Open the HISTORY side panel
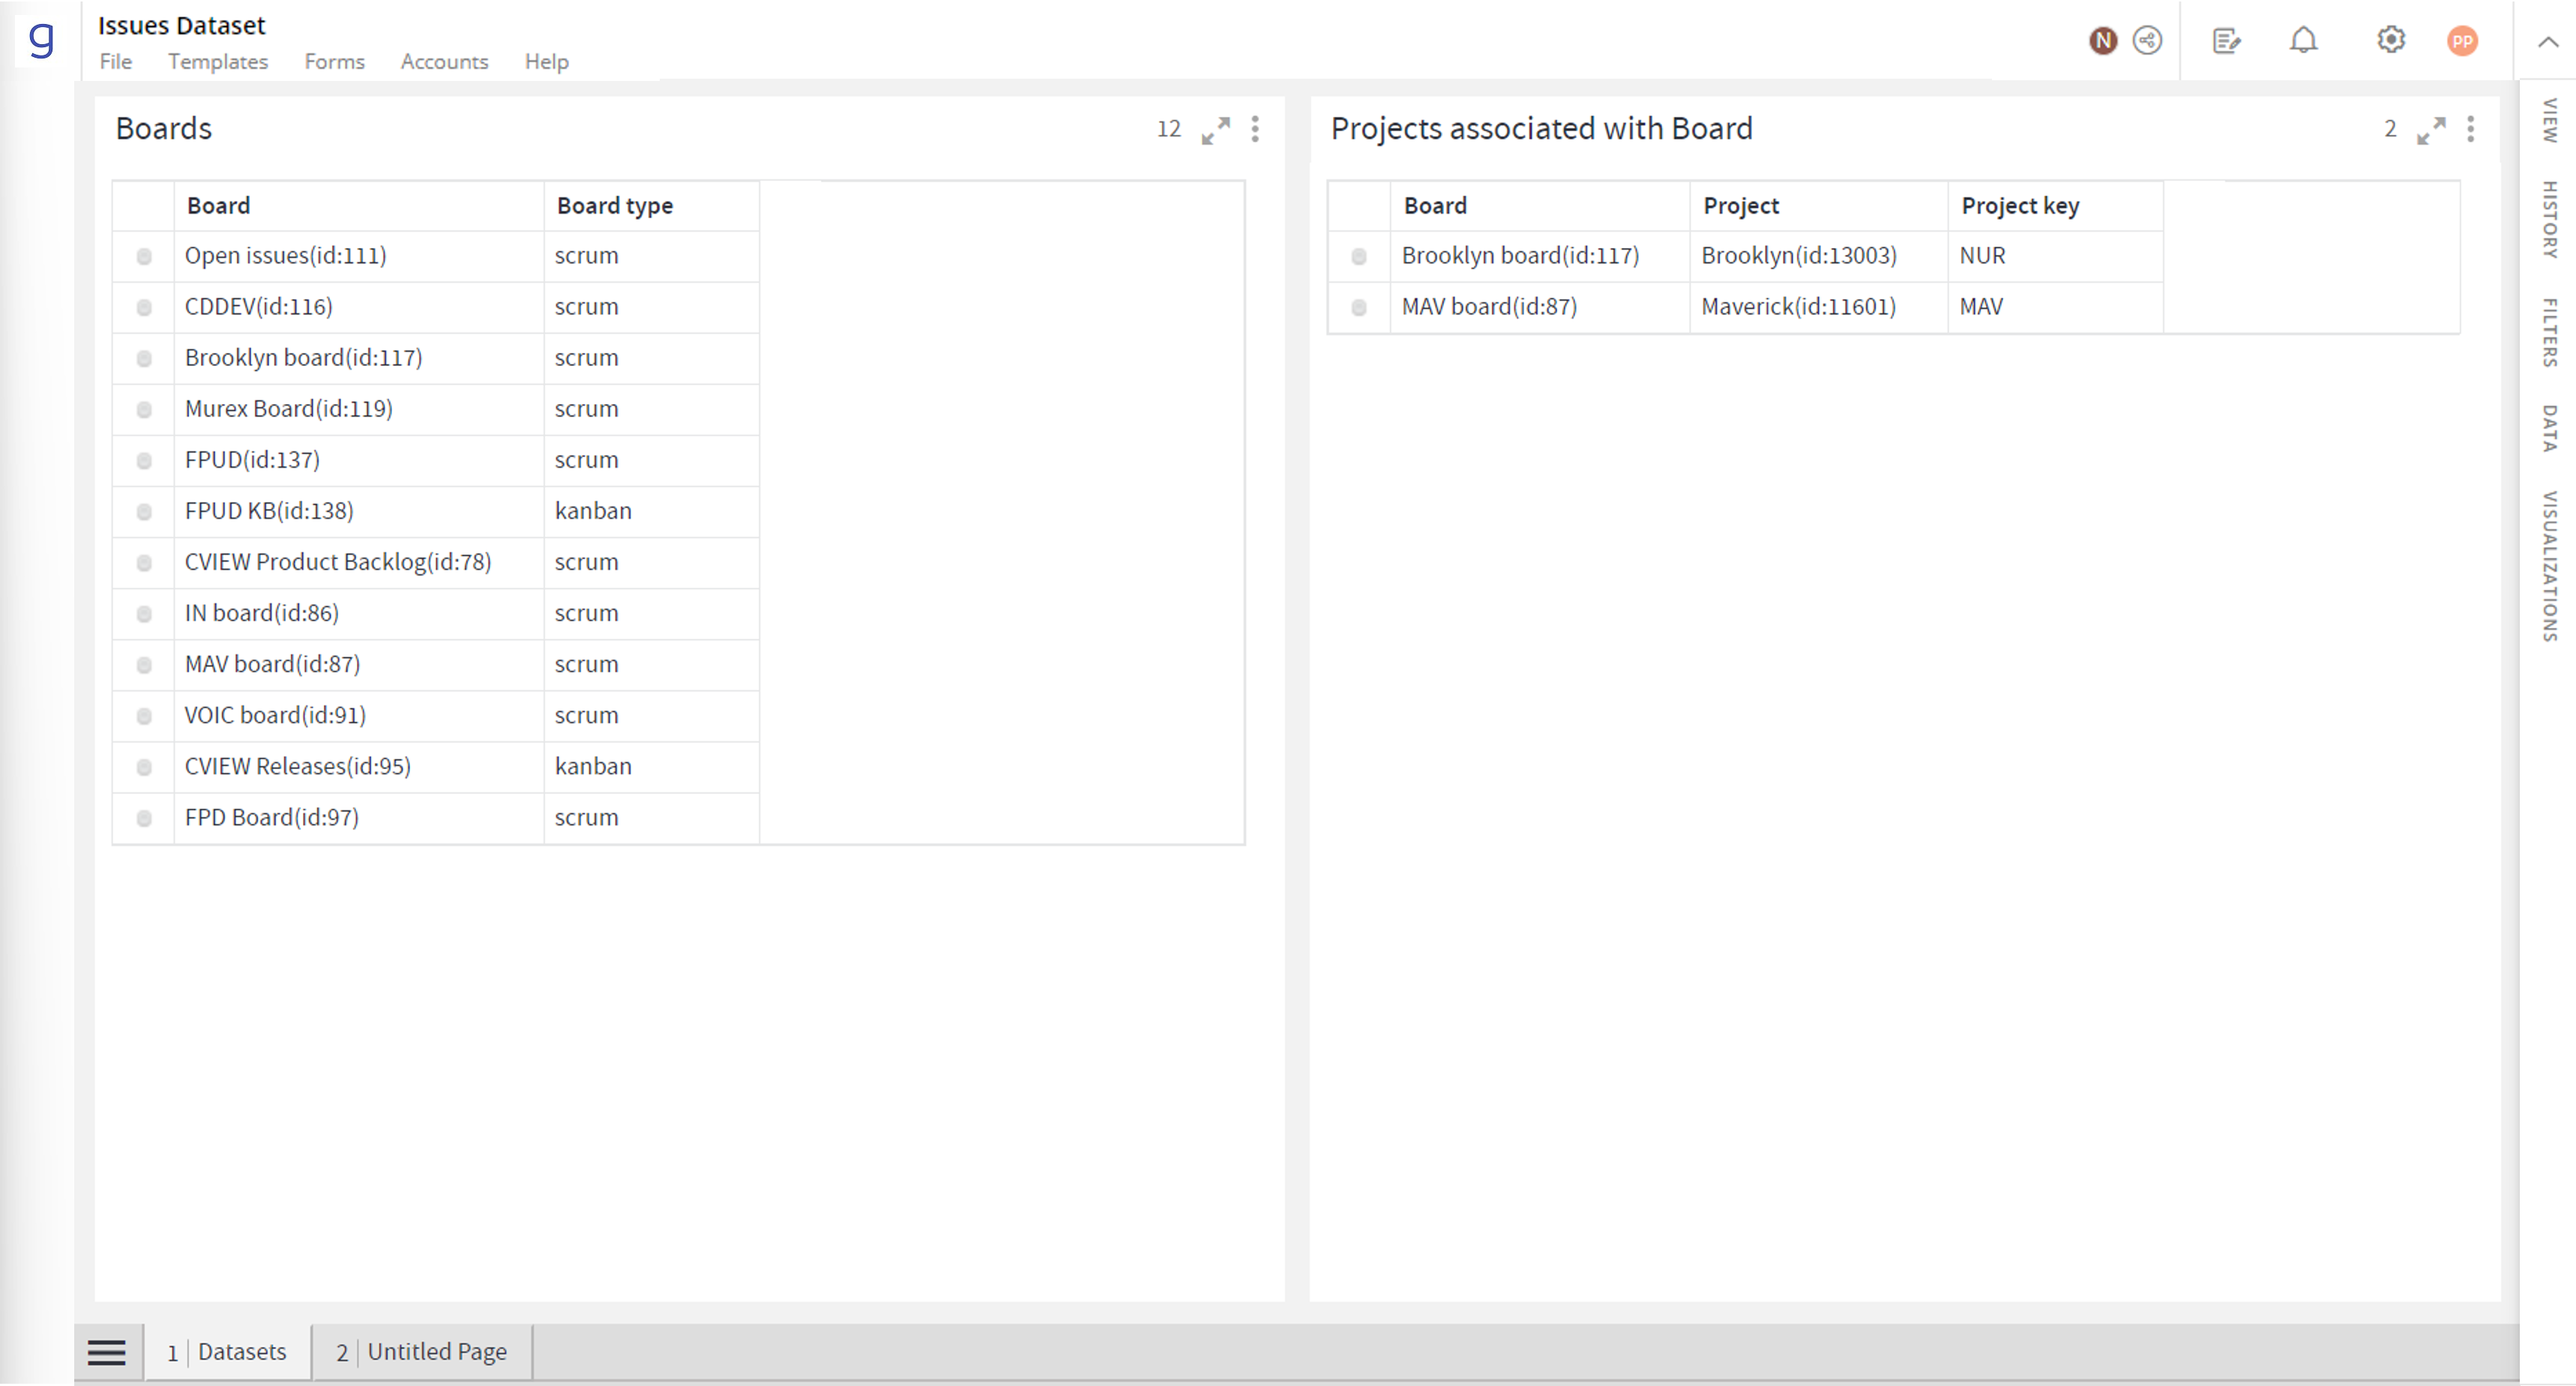The image size is (2576, 1386). tap(2550, 219)
